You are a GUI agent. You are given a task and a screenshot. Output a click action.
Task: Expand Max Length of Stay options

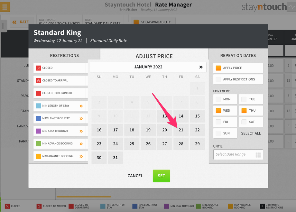click(81, 119)
